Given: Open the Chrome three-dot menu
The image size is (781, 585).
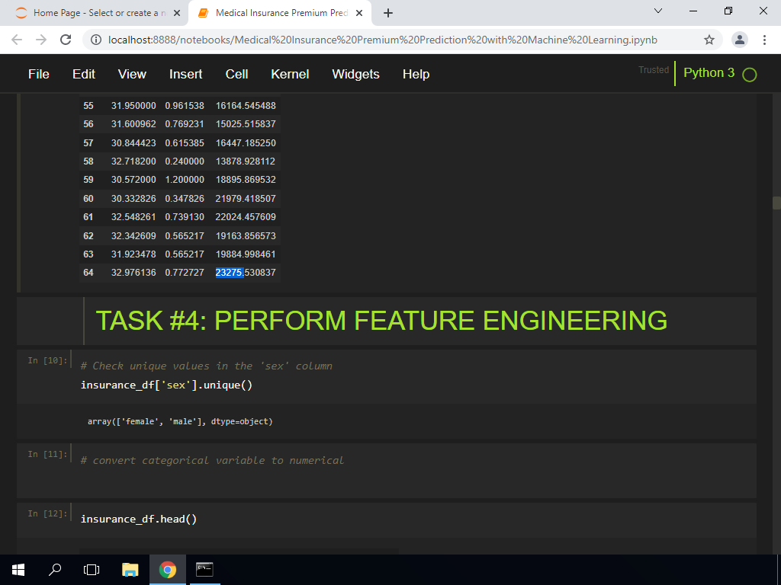Looking at the screenshot, I should (764, 40).
